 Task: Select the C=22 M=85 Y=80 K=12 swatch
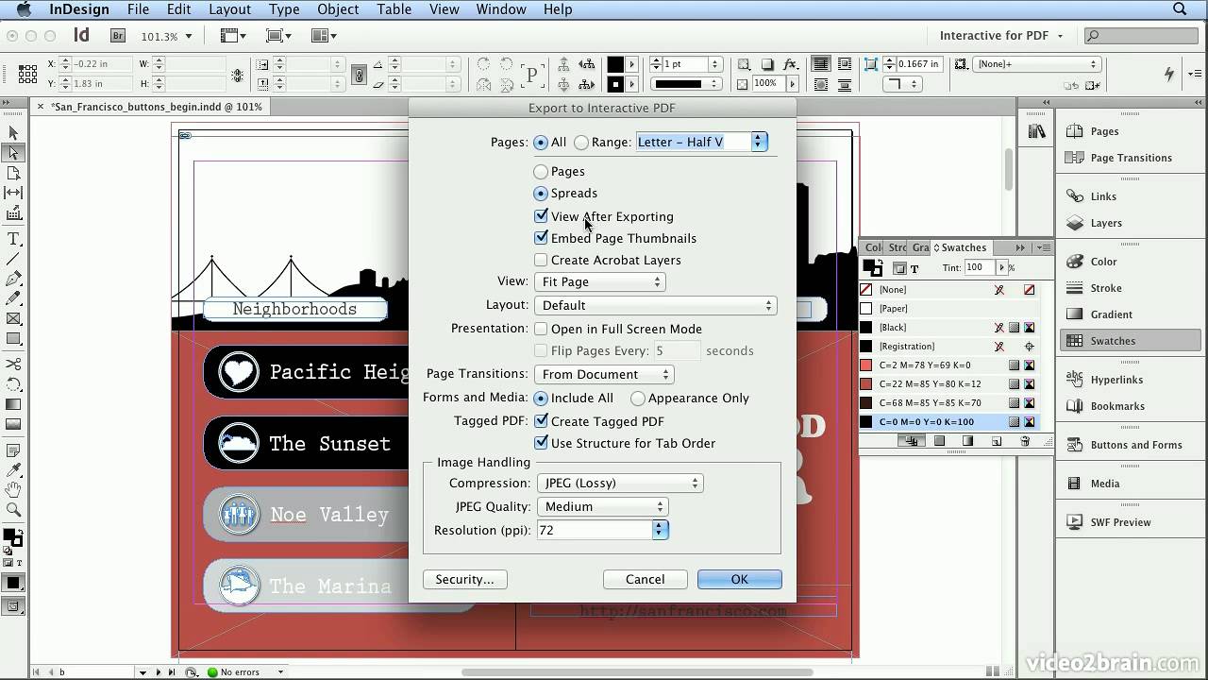point(948,384)
